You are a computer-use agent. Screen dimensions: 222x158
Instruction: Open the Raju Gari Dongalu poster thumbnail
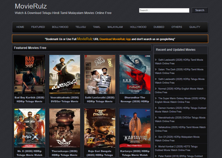pyautogui.click(x=100, y=128)
